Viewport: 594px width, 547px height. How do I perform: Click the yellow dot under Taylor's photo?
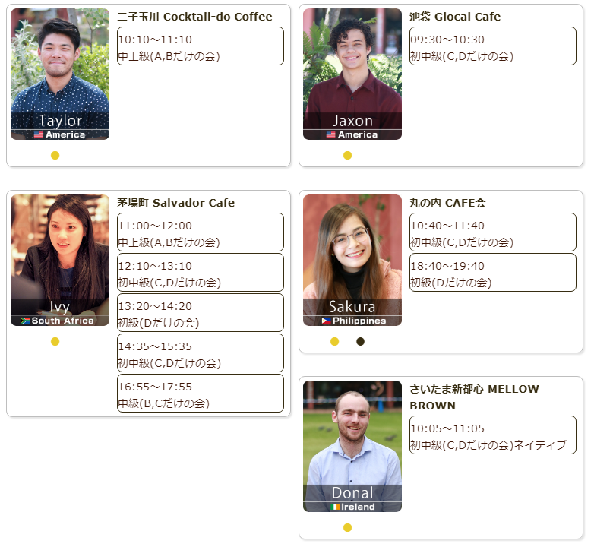55,155
